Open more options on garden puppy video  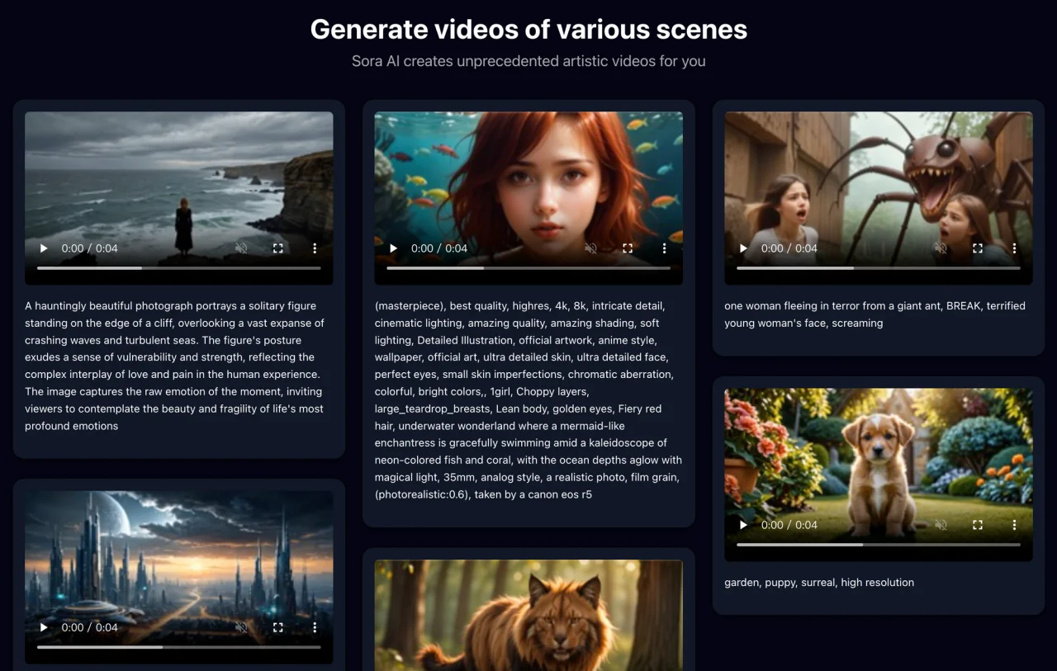pyautogui.click(x=1014, y=525)
